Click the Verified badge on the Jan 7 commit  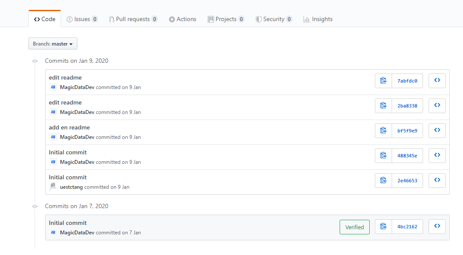click(355, 227)
